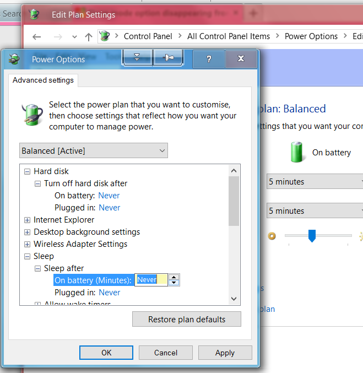The image size is (363, 373).
Task: Click the Cancel button
Action: pyautogui.click(x=166, y=353)
